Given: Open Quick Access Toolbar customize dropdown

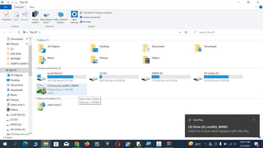Looking at the screenshot, I should pos(16,2).
